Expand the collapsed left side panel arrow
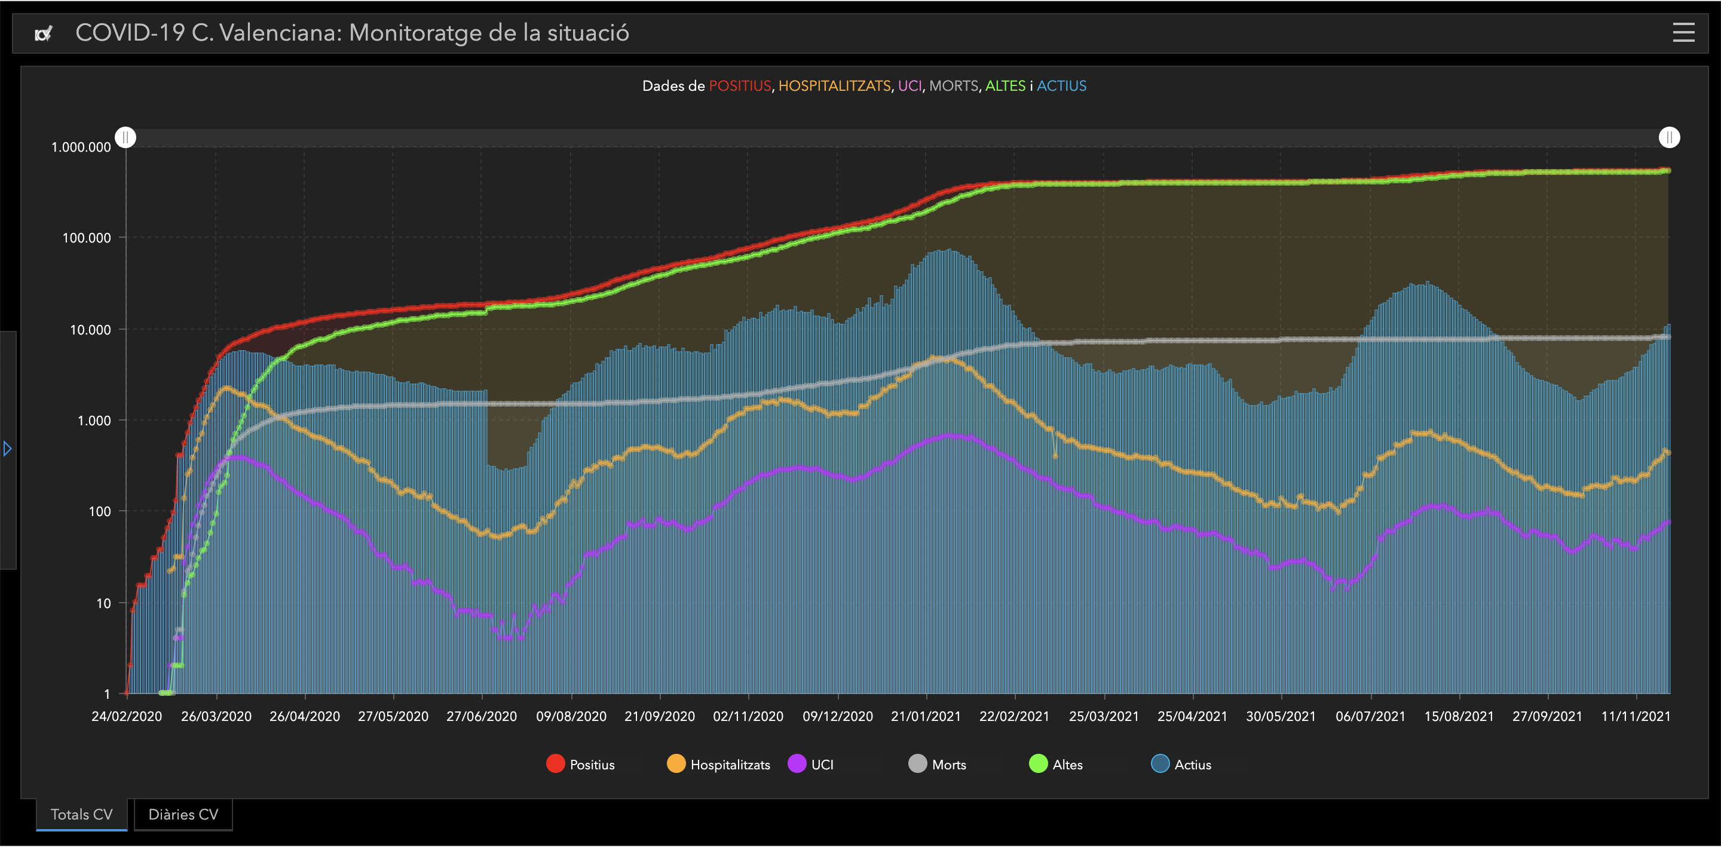 pos(7,448)
